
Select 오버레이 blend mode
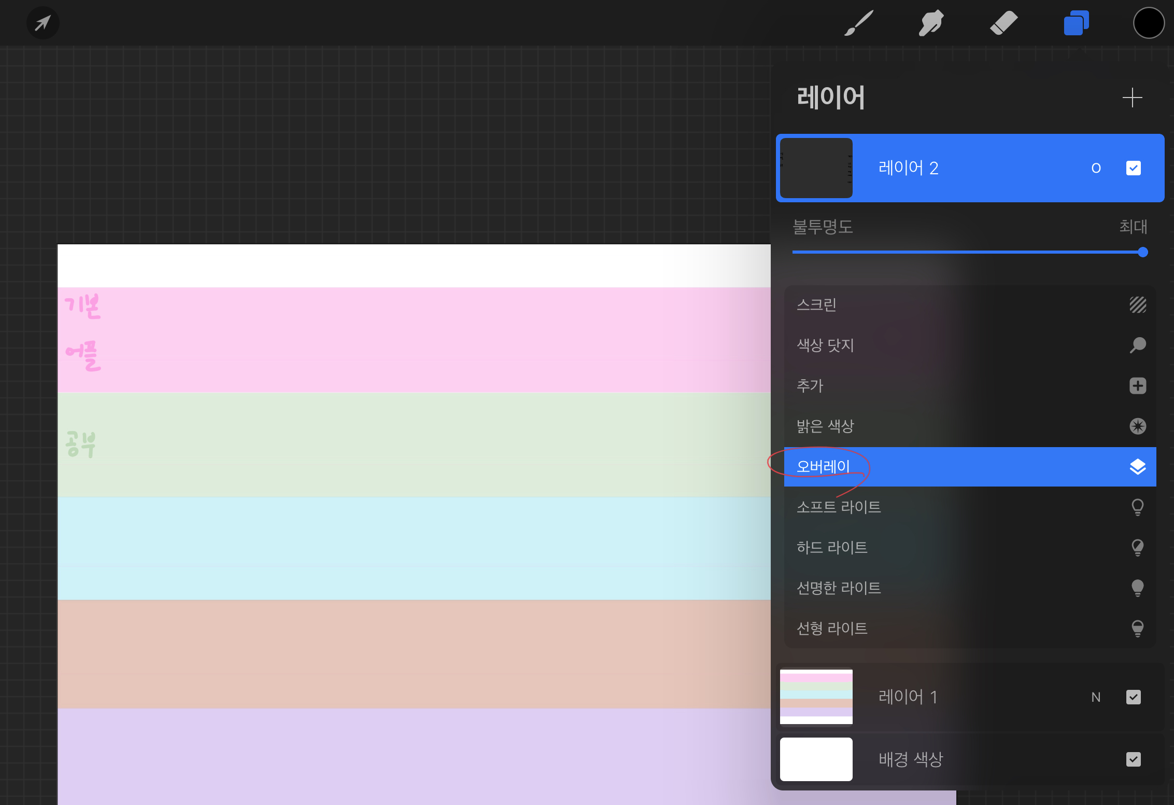[823, 466]
